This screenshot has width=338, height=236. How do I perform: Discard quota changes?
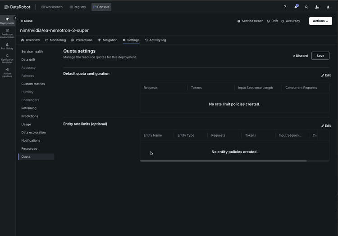(x=300, y=56)
